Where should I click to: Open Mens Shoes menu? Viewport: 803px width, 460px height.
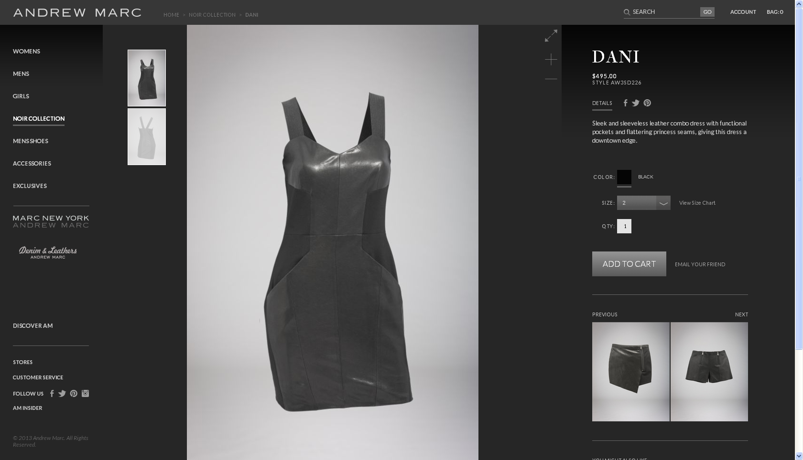tap(31, 141)
